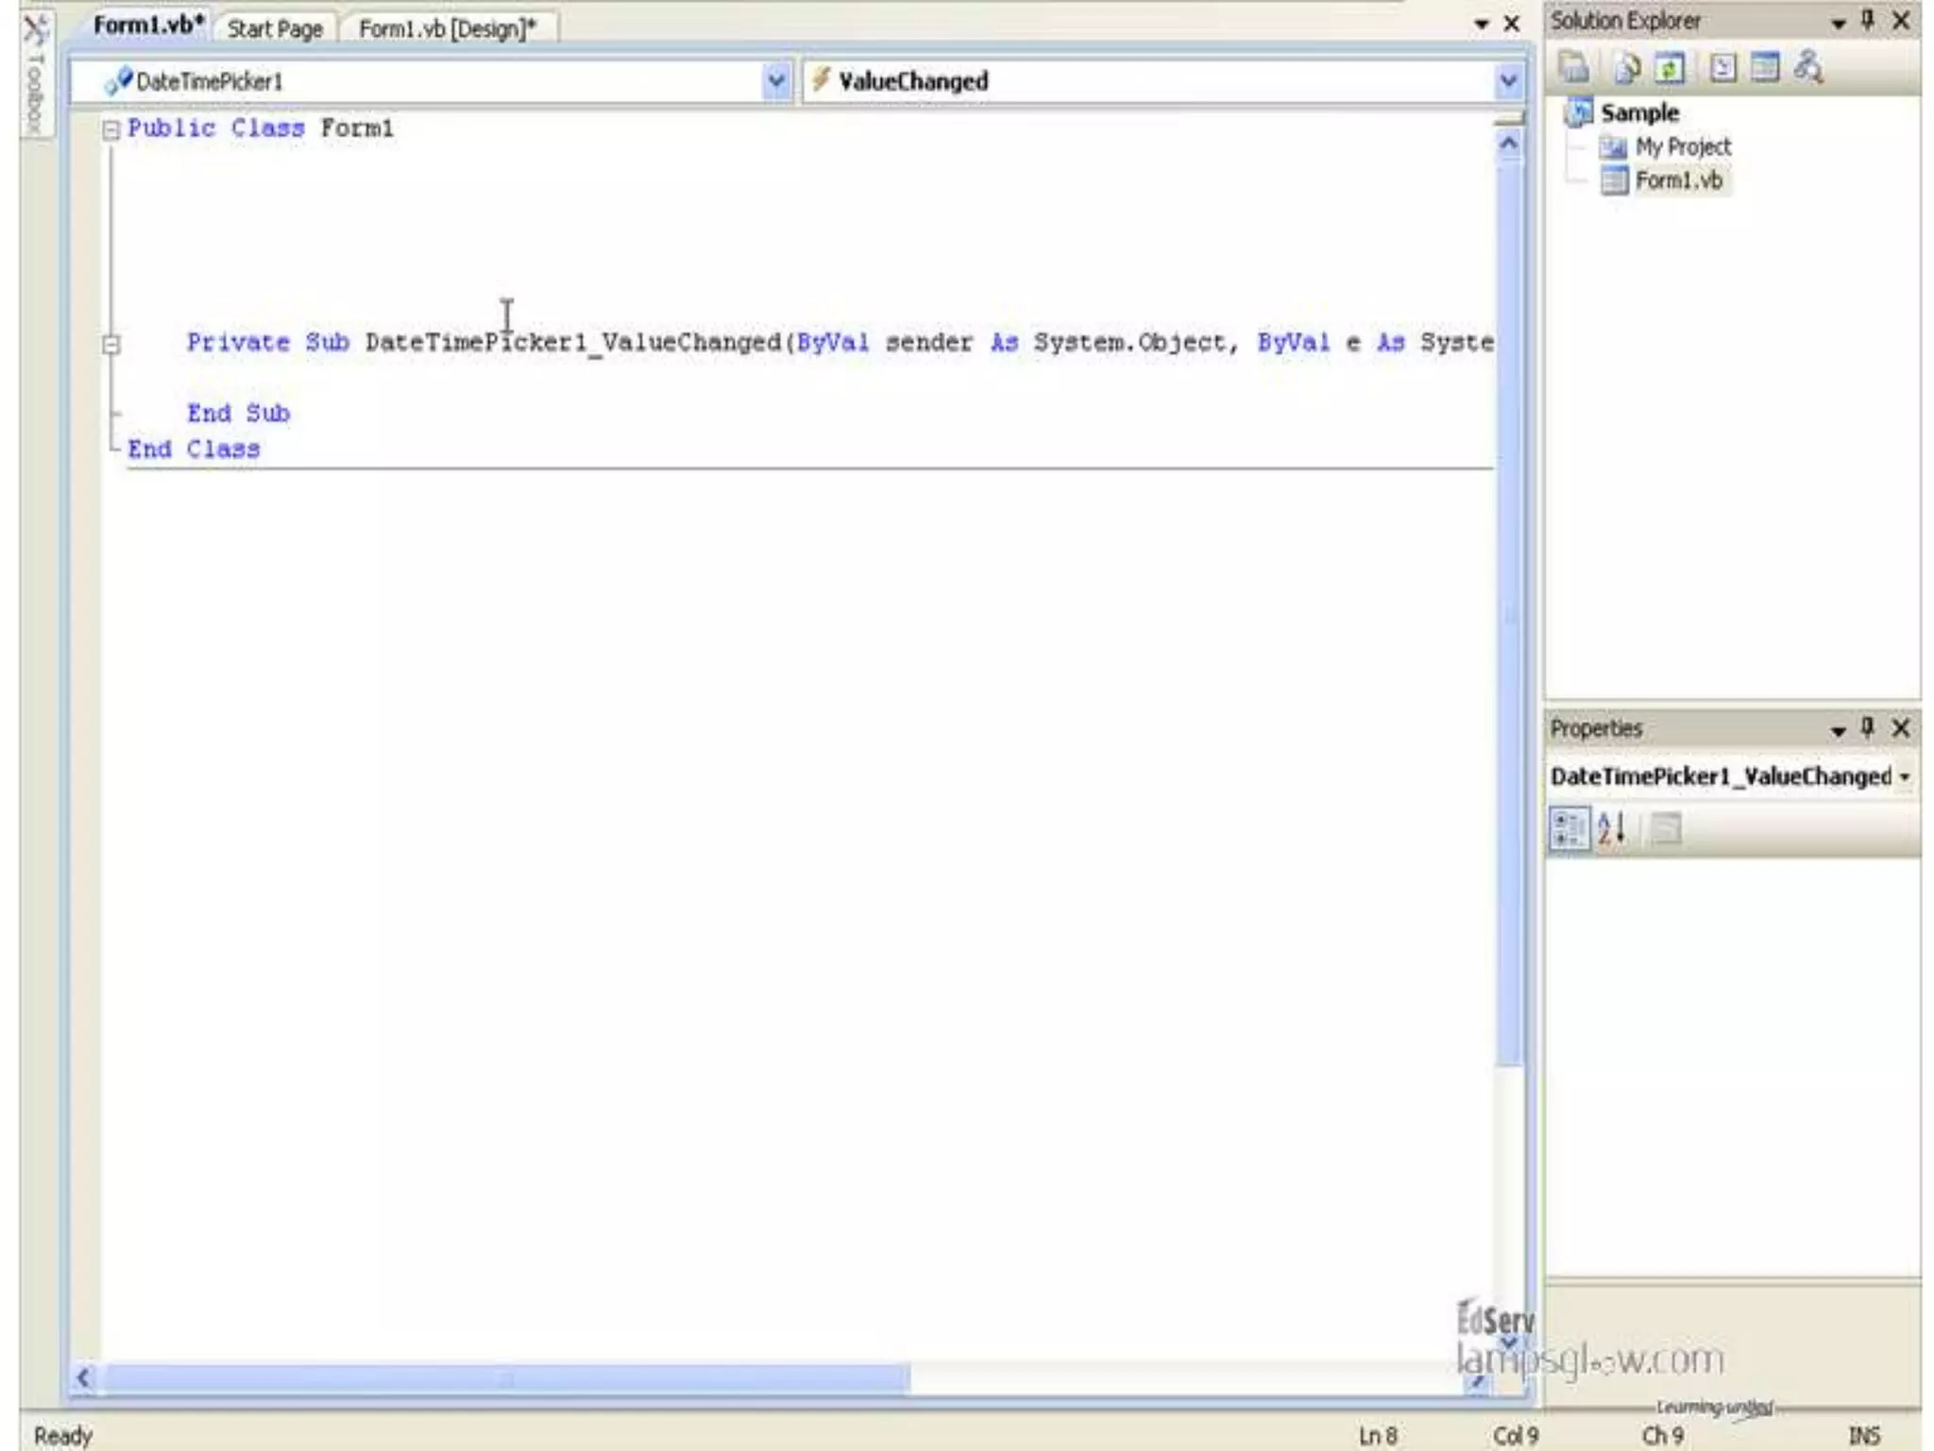The width and height of the screenshot is (1934, 1451).
Task: Click the Property Pages icon in Properties
Action: click(1667, 829)
